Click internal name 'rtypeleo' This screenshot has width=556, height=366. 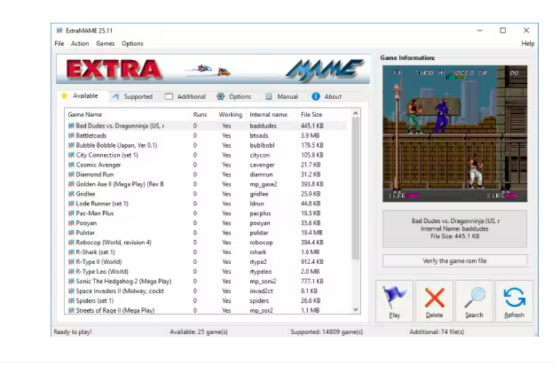(x=261, y=272)
